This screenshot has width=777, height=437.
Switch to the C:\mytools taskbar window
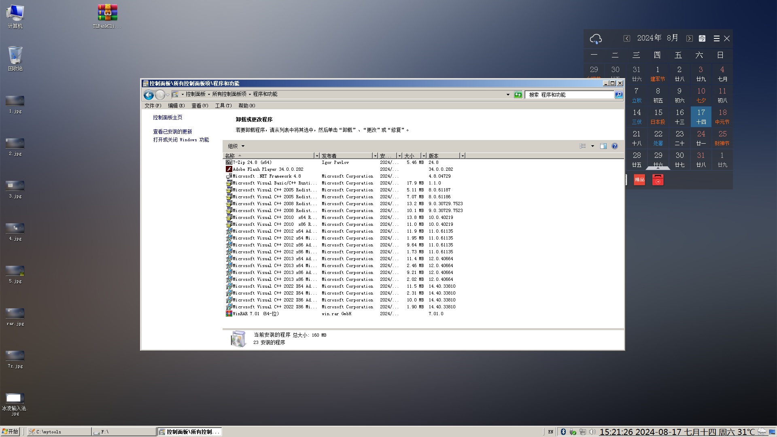[x=59, y=432]
